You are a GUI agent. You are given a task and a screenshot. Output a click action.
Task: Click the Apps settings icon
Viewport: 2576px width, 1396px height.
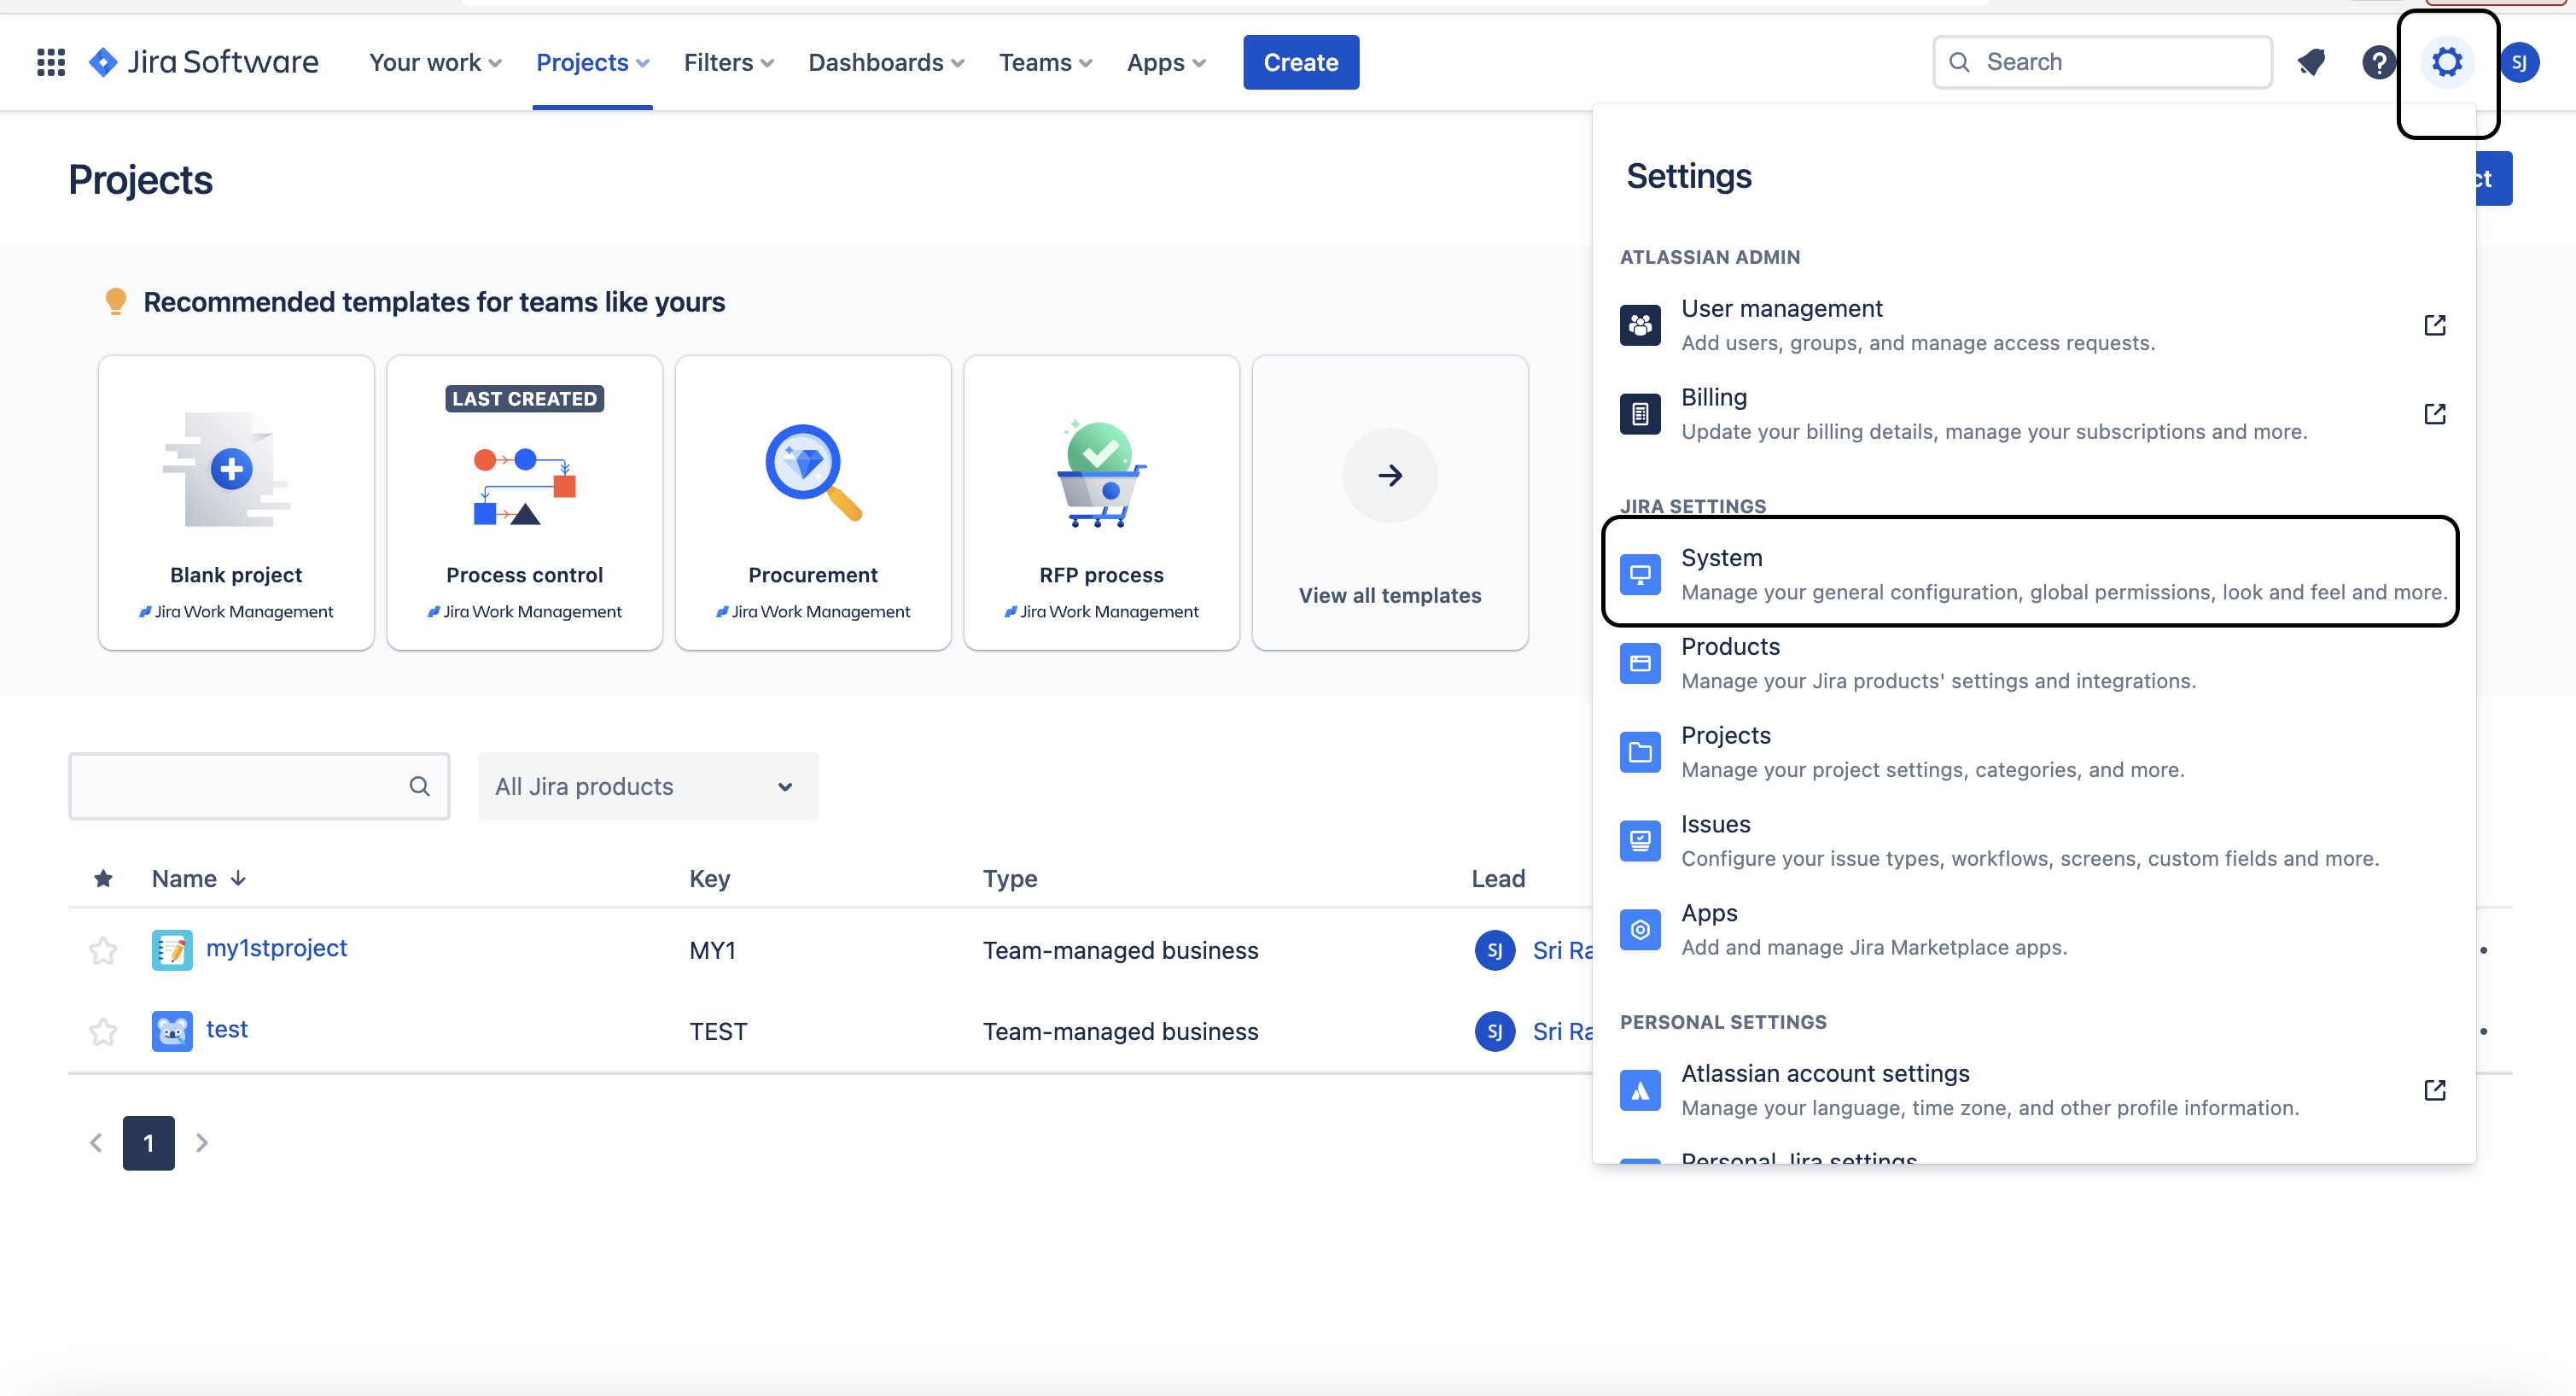pos(1640,930)
